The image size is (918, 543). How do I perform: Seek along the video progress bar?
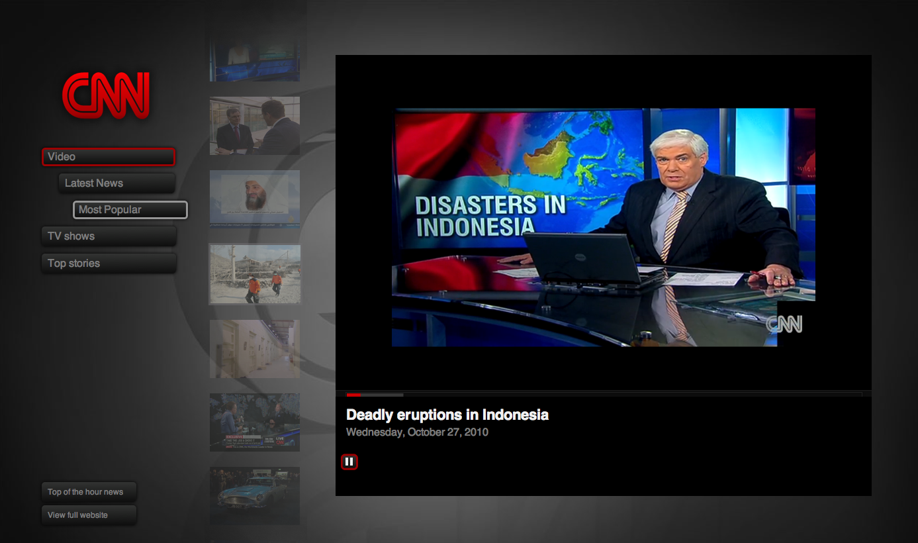(604, 395)
